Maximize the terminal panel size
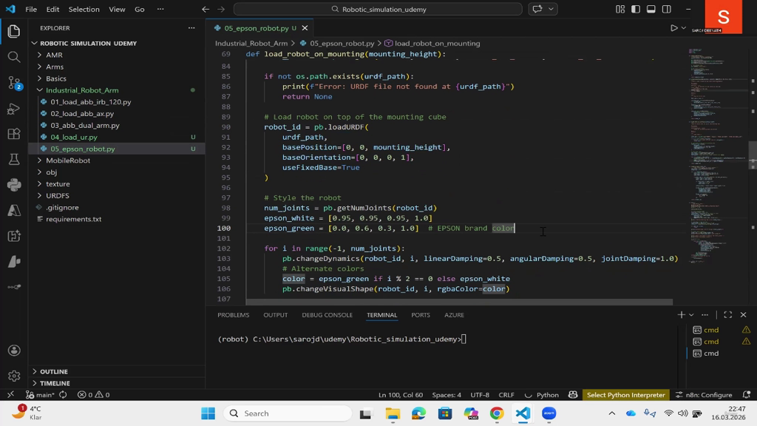 click(728, 315)
